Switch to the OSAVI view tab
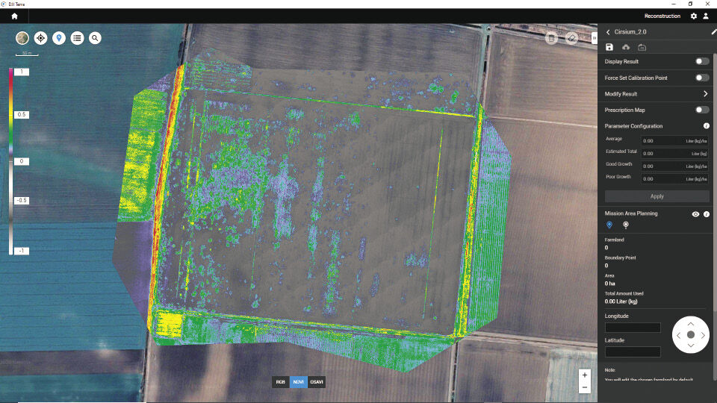This screenshot has width=717, height=403. pyautogui.click(x=316, y=382)
